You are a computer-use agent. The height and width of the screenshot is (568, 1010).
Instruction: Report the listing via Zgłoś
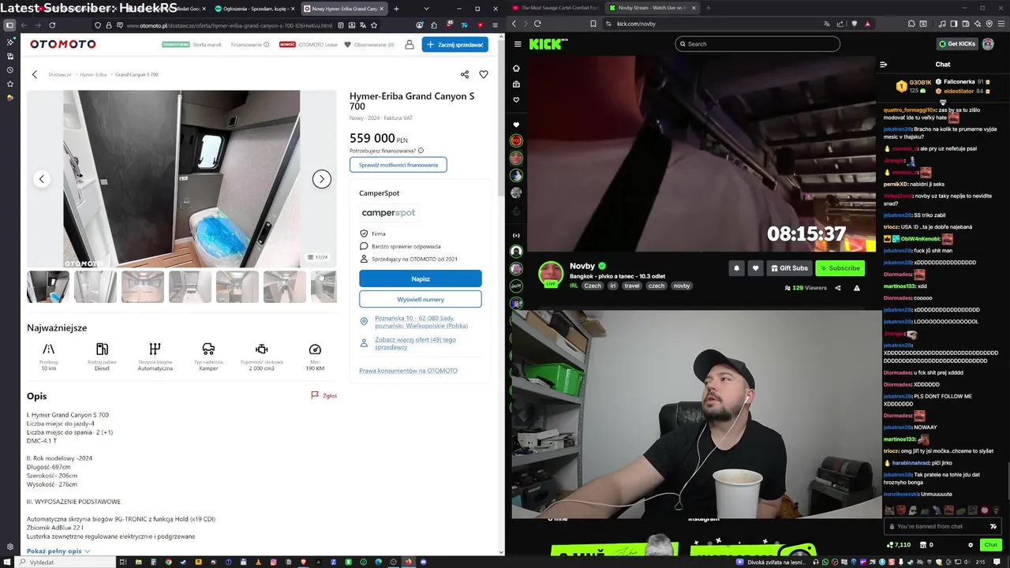point(324,395)
